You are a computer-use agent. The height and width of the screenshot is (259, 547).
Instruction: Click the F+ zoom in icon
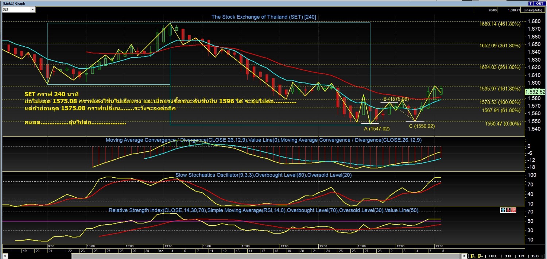(473, 256)
